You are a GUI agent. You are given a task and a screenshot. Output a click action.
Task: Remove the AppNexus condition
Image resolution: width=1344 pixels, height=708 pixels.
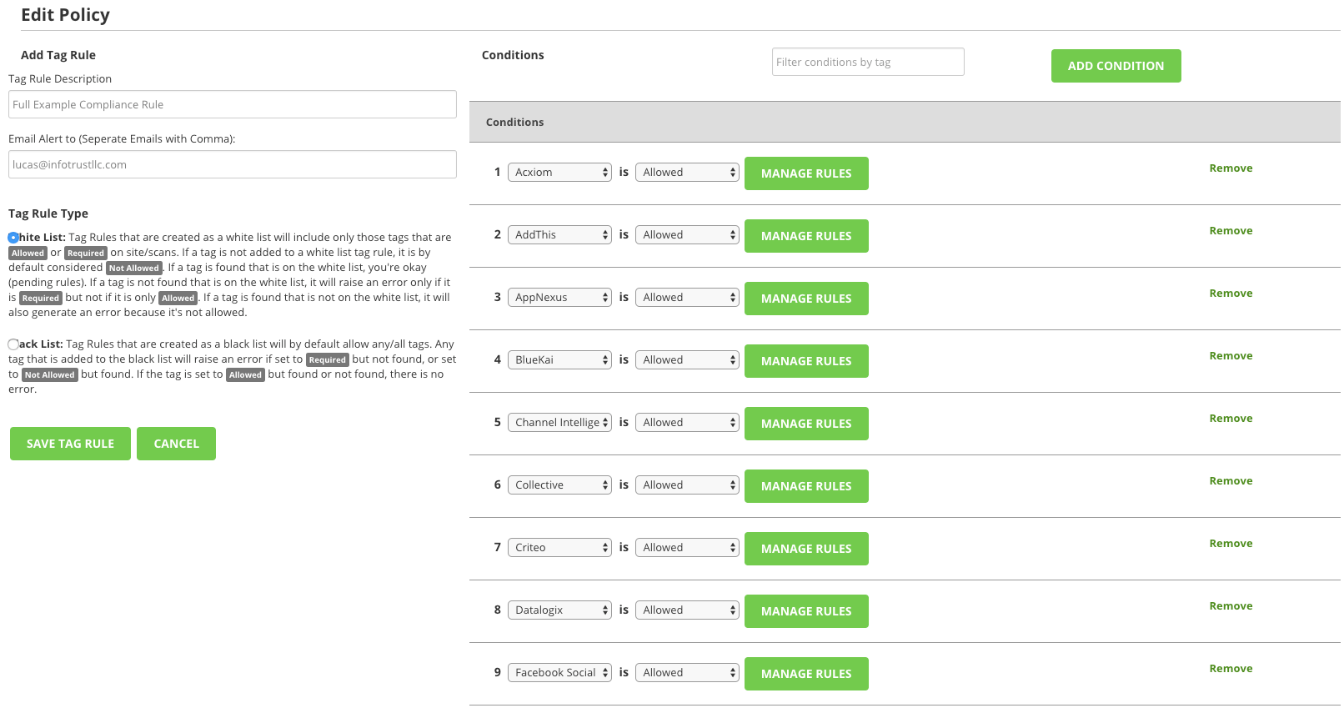tap(1231, 294)
